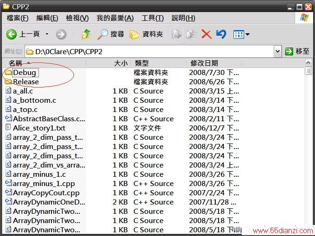Click the a_top.c file name
The image size is (315, 236).
[25, 110]
